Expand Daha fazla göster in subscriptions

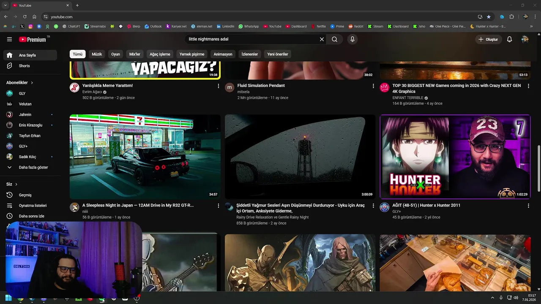pyautogui.click(x=30, y=167)
